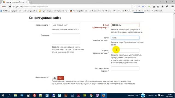
Task: Open volume control in system tray
Action: tap(153, 96)
